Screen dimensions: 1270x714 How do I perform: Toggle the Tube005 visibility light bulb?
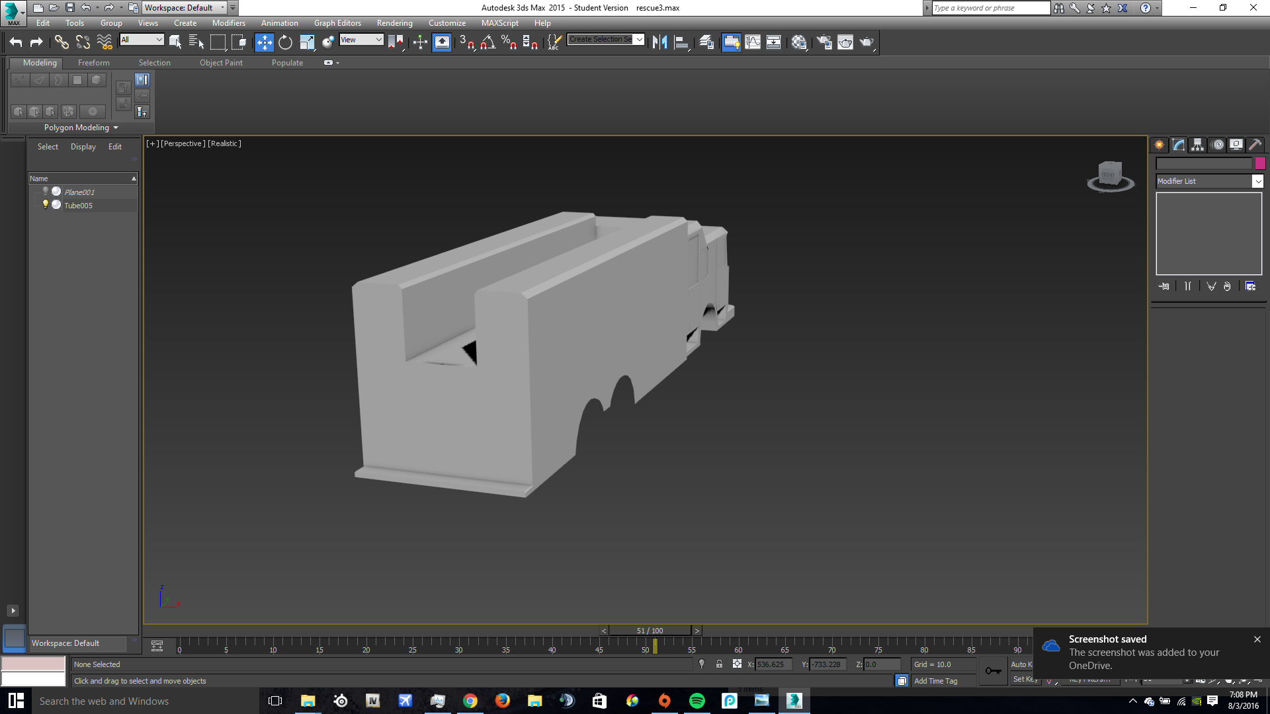(46, 205)
